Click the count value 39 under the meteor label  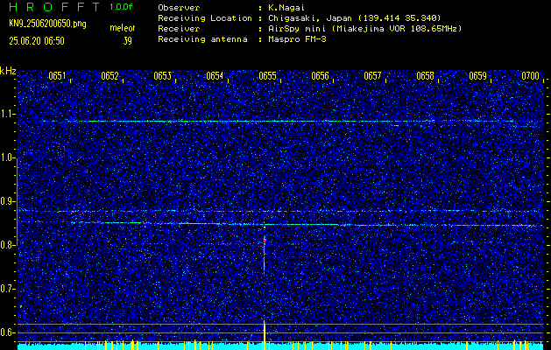[x=128, y=41]
